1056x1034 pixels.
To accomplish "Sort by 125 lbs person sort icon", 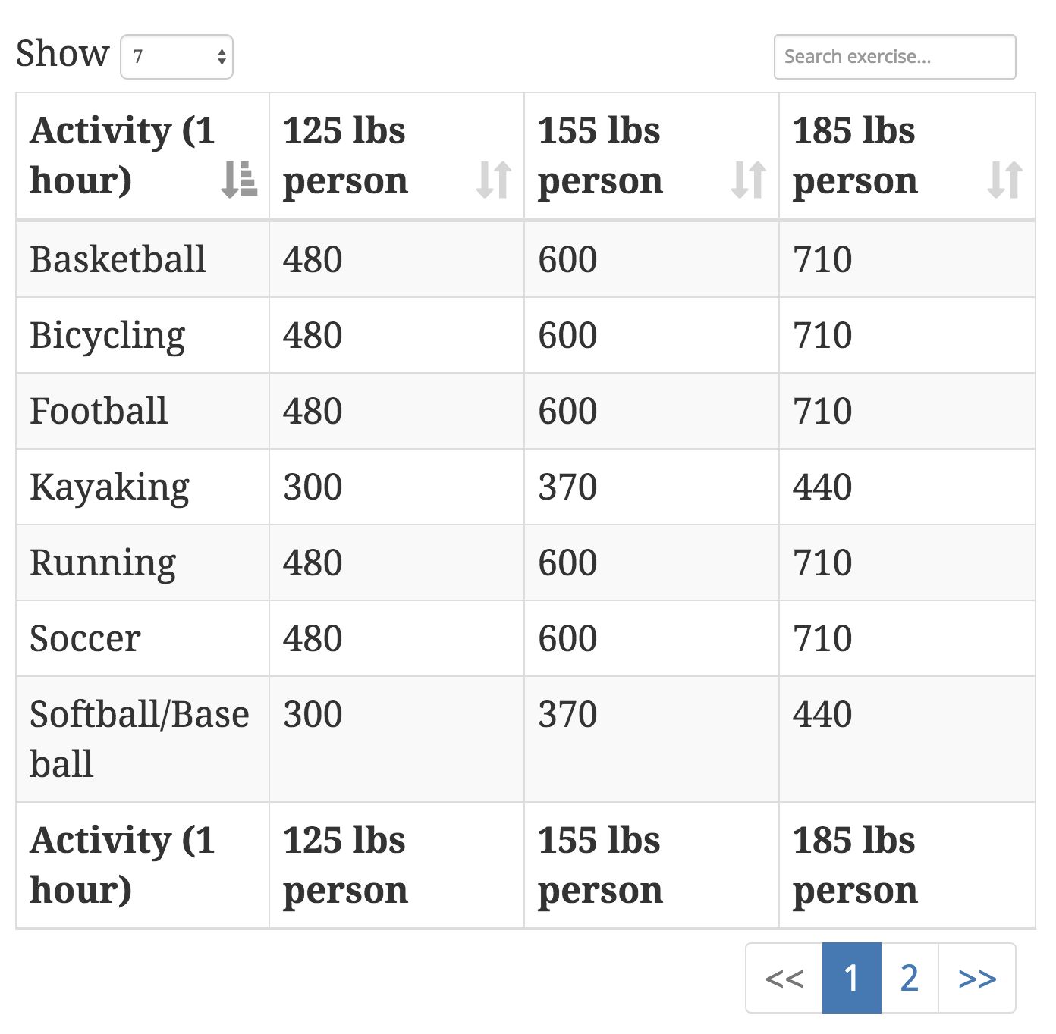I will [494, 180].
